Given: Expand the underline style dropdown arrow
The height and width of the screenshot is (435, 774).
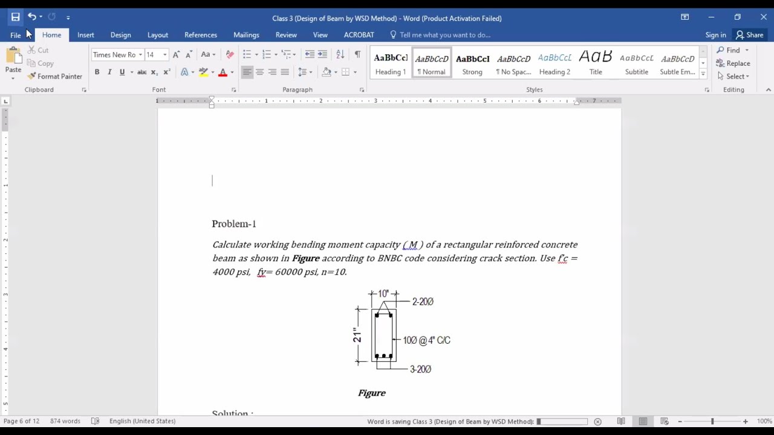Looking at the screenshot, I should tap(131, 72).
